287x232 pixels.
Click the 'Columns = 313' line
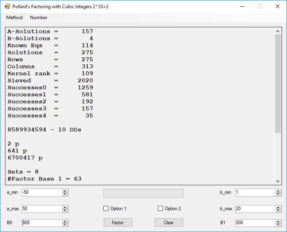tap(50, 66)
